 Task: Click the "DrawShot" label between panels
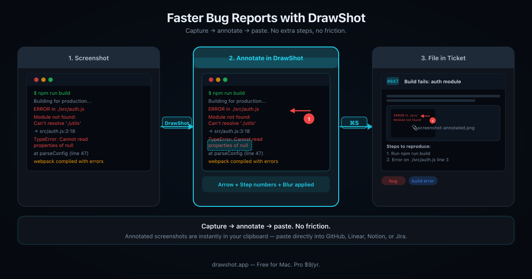coord(177,123)
